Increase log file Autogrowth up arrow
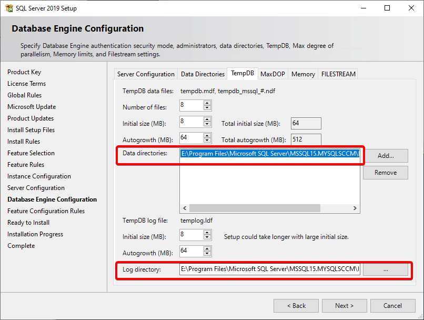The height and width of the screenshot is (320, 424). pos(207,248)
